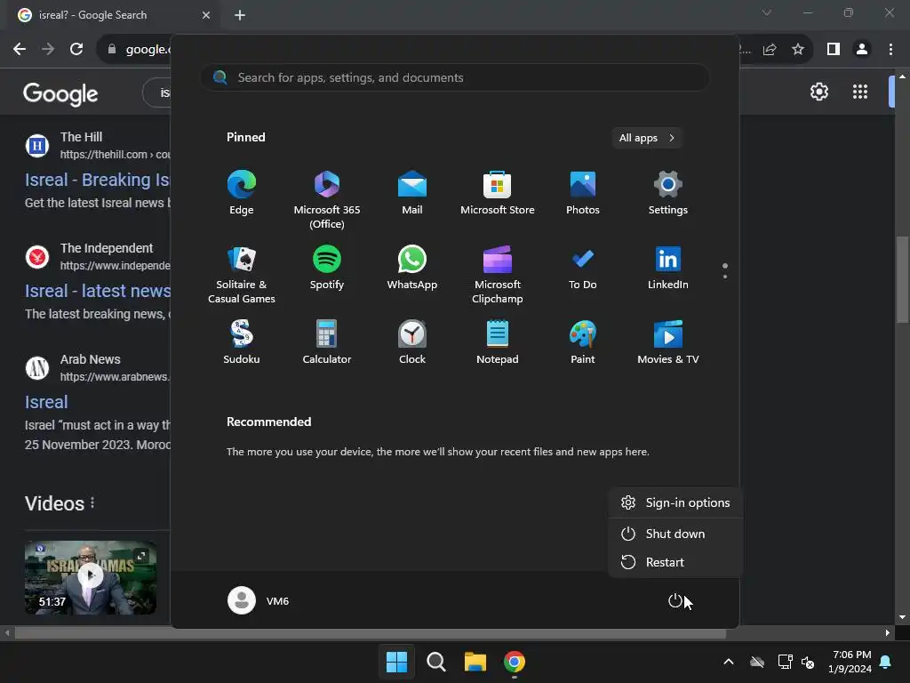Select Restart from the power menu
This screenshot has height=683, width=910.
[x=675, y=562]
